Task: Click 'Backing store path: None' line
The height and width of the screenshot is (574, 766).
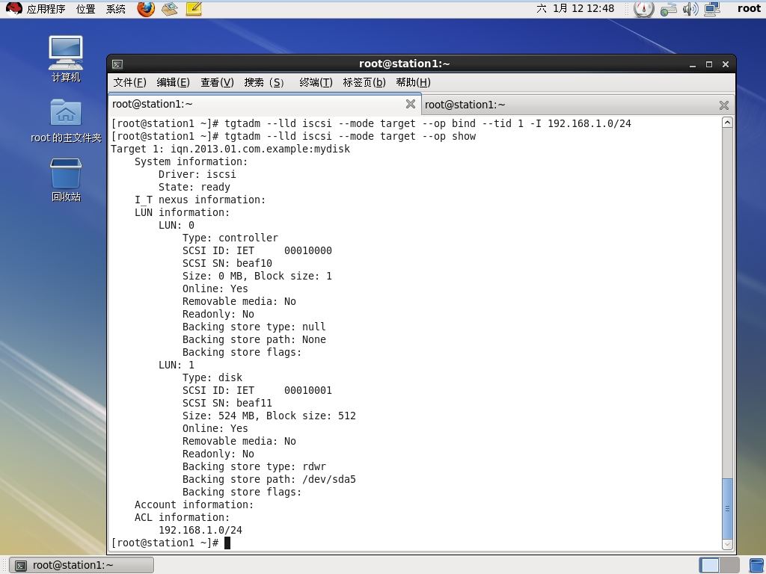Action: [x=254, y=339]
